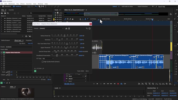Screen dimensions: 178x100
Task: Click the Files panel loop playback icon
Action: pos(26,36)
